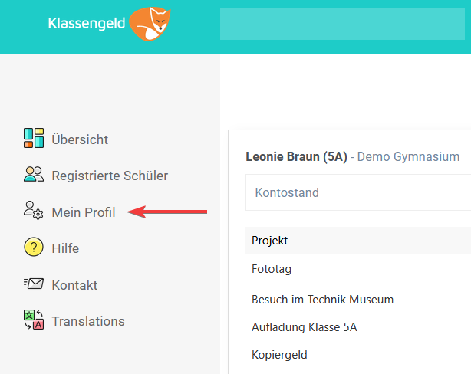Select the Fototag project row
Image resolution: width=471 pixels, height=374 pixels.
point(358,269)
